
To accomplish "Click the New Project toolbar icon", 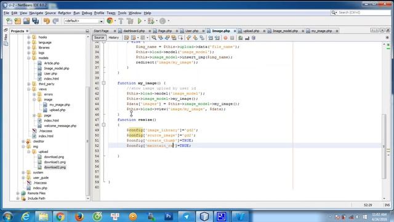I will [18, 21].
